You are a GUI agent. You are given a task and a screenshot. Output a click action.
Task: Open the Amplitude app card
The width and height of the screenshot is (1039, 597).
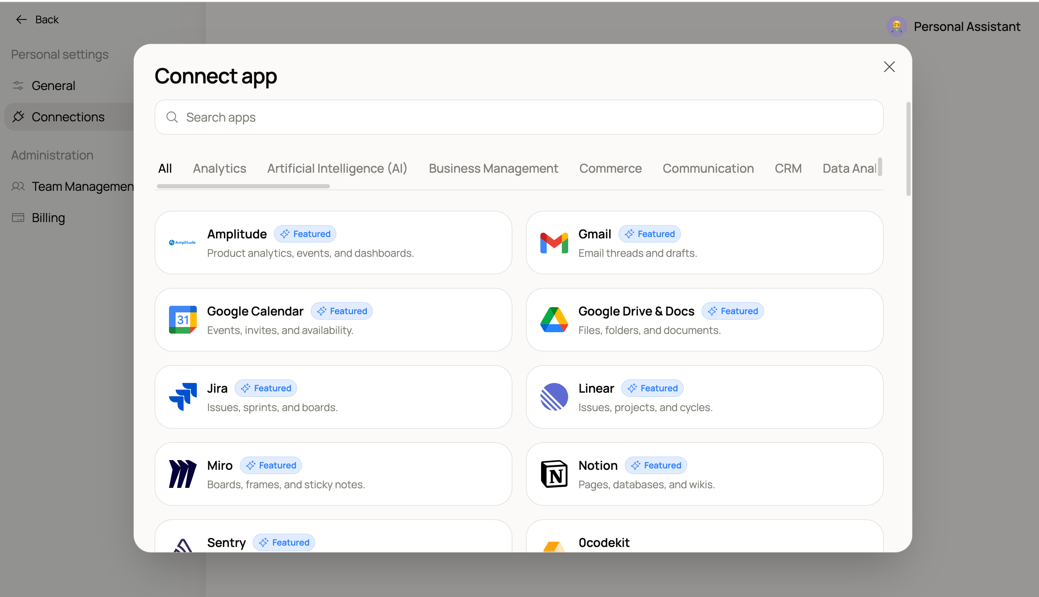click(x=333, y=242)
